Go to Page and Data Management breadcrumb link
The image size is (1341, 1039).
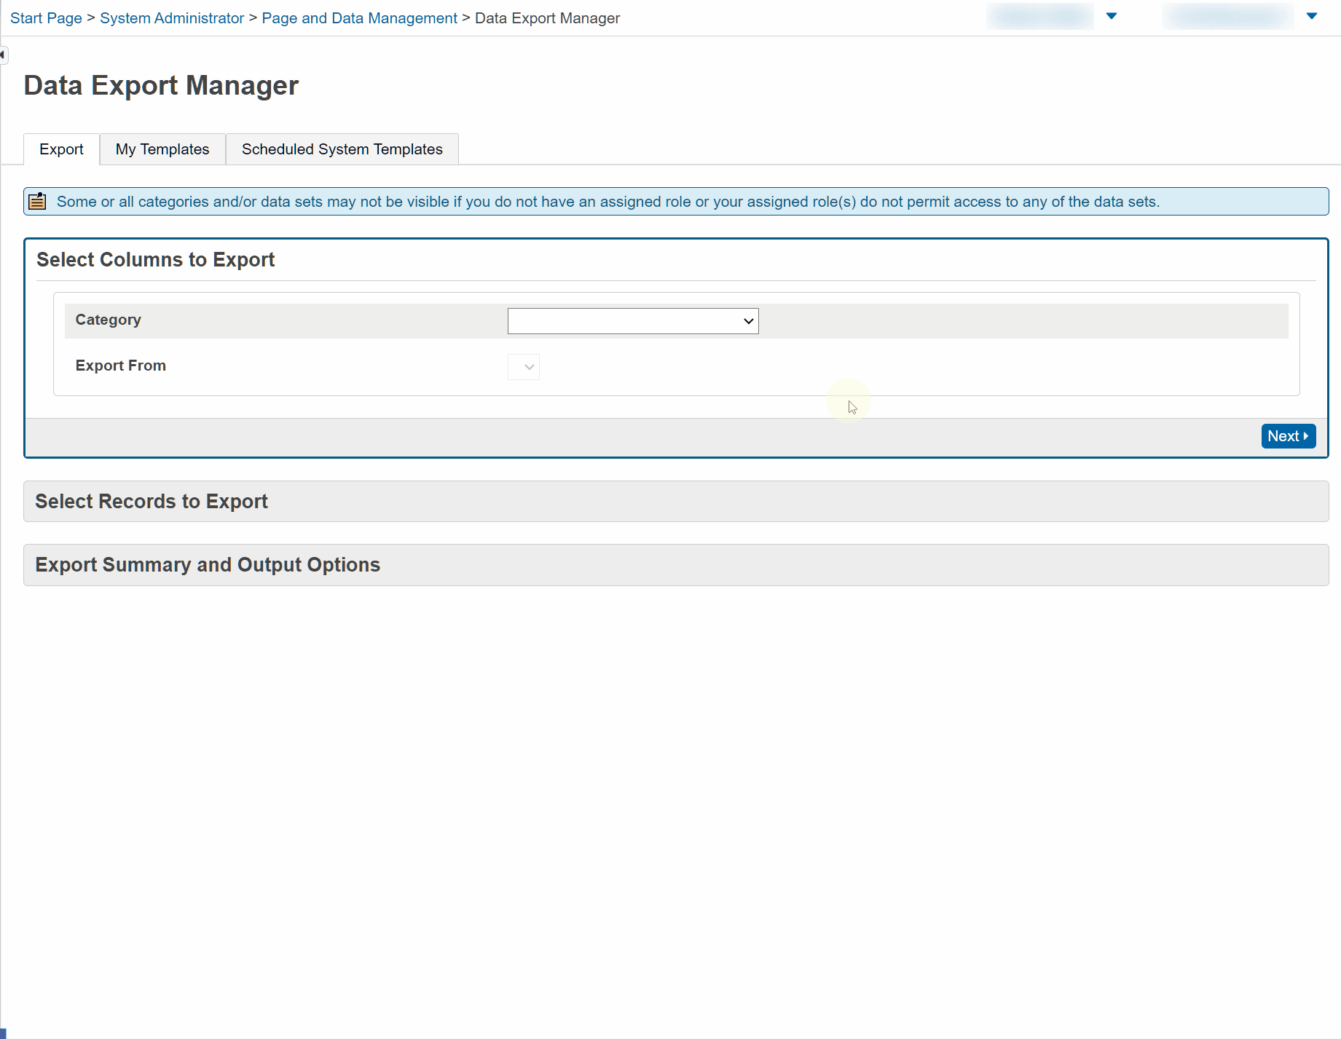[x=359, y=17]
